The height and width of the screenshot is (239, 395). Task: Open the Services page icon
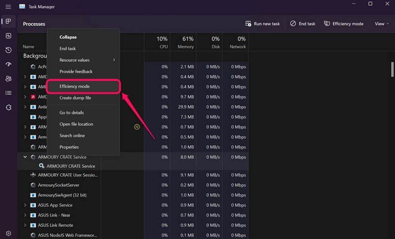8,107
